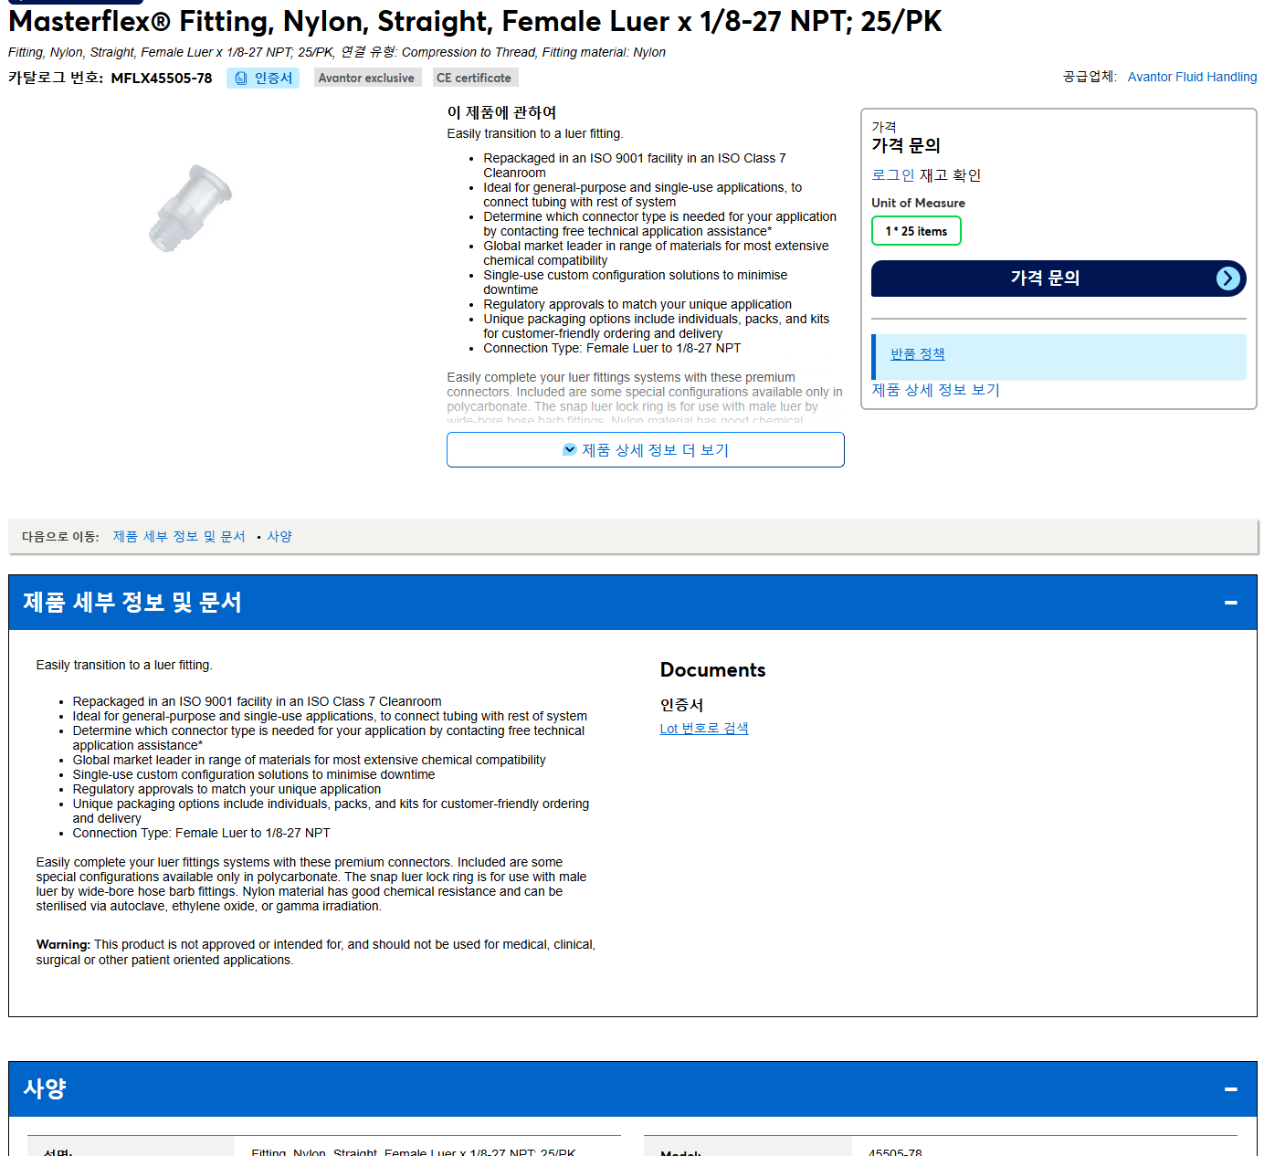
Task: Collapse the 제품 세부 정보 및 문서 section
Action: point(1231,603)
